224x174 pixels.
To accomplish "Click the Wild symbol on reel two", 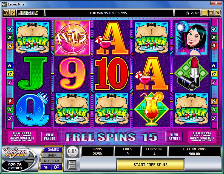I will [x=72, y=38].
